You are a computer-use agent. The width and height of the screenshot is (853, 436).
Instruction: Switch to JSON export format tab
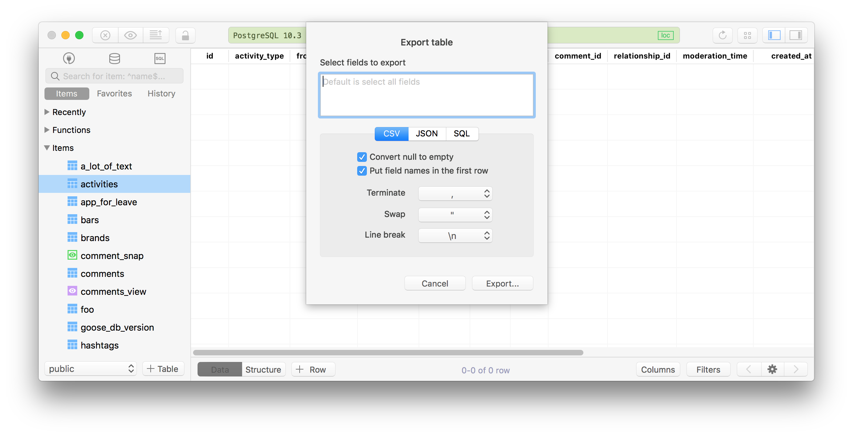426,134
